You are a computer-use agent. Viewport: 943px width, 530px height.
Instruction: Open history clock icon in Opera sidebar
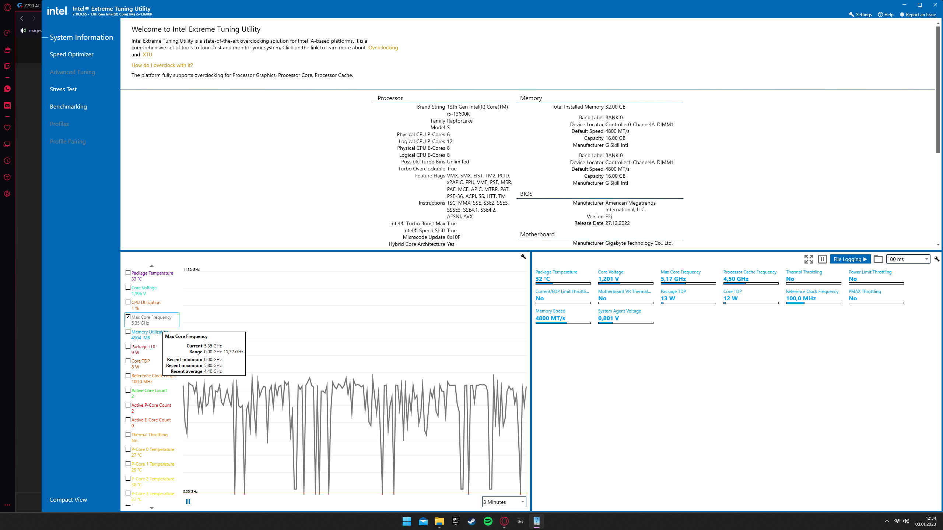tap(7, 161)
